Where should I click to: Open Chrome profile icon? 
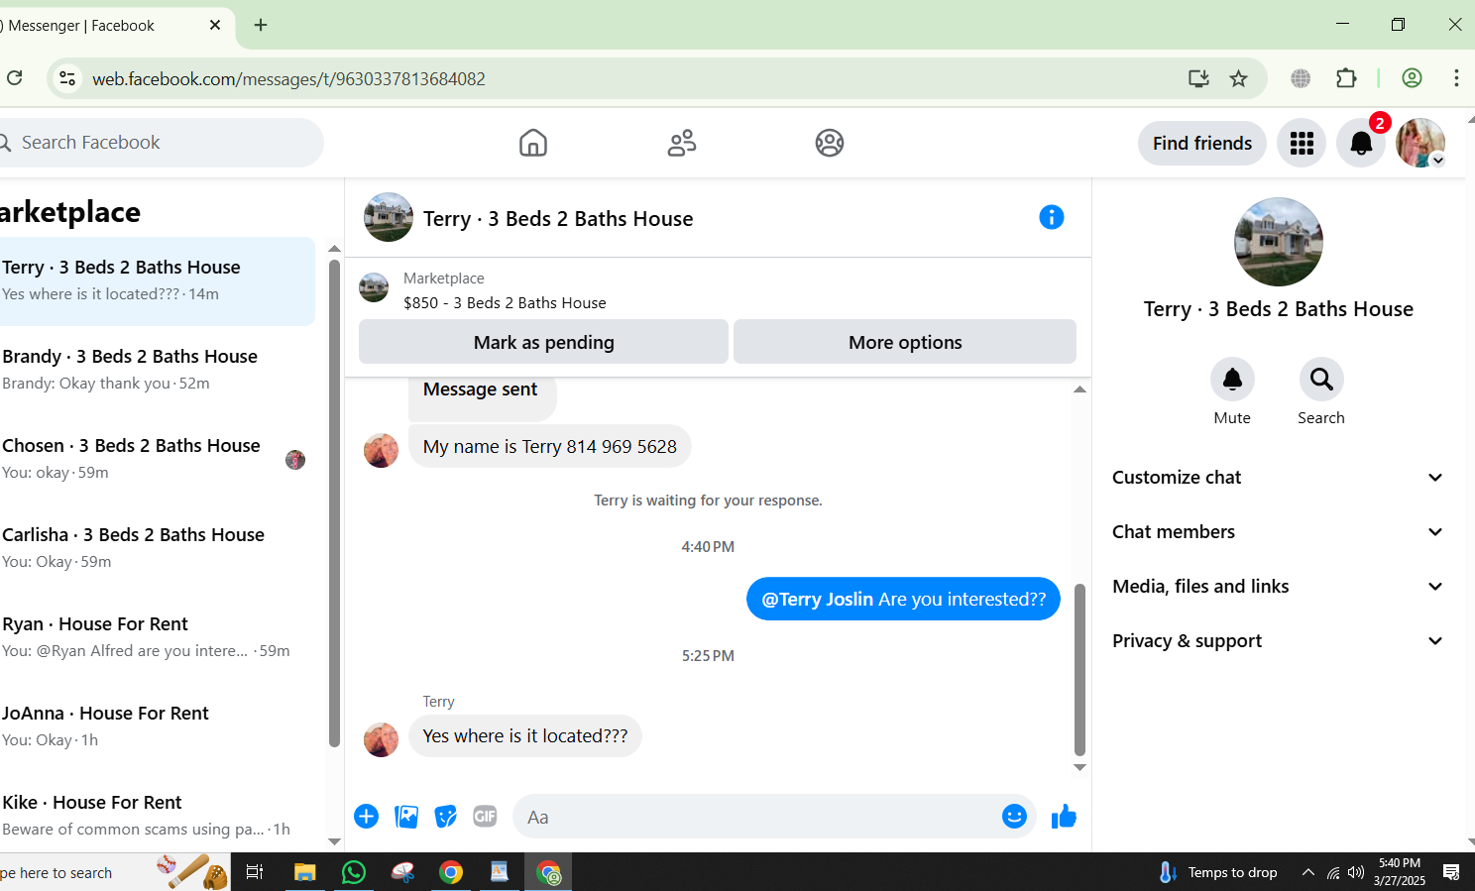1412,78
